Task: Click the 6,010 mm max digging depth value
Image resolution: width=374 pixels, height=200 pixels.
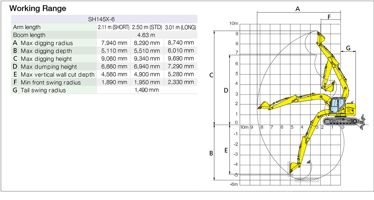Action: pyautogui.click(x=180, y=51)
